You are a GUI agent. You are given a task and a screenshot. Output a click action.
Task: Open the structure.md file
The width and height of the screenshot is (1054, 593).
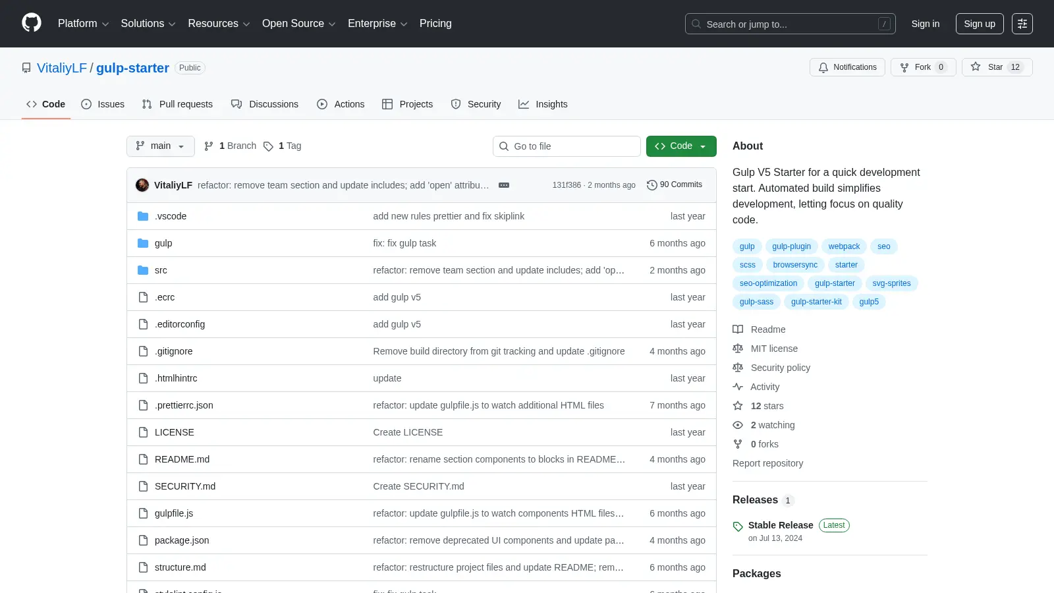click(x=180, y=567)
